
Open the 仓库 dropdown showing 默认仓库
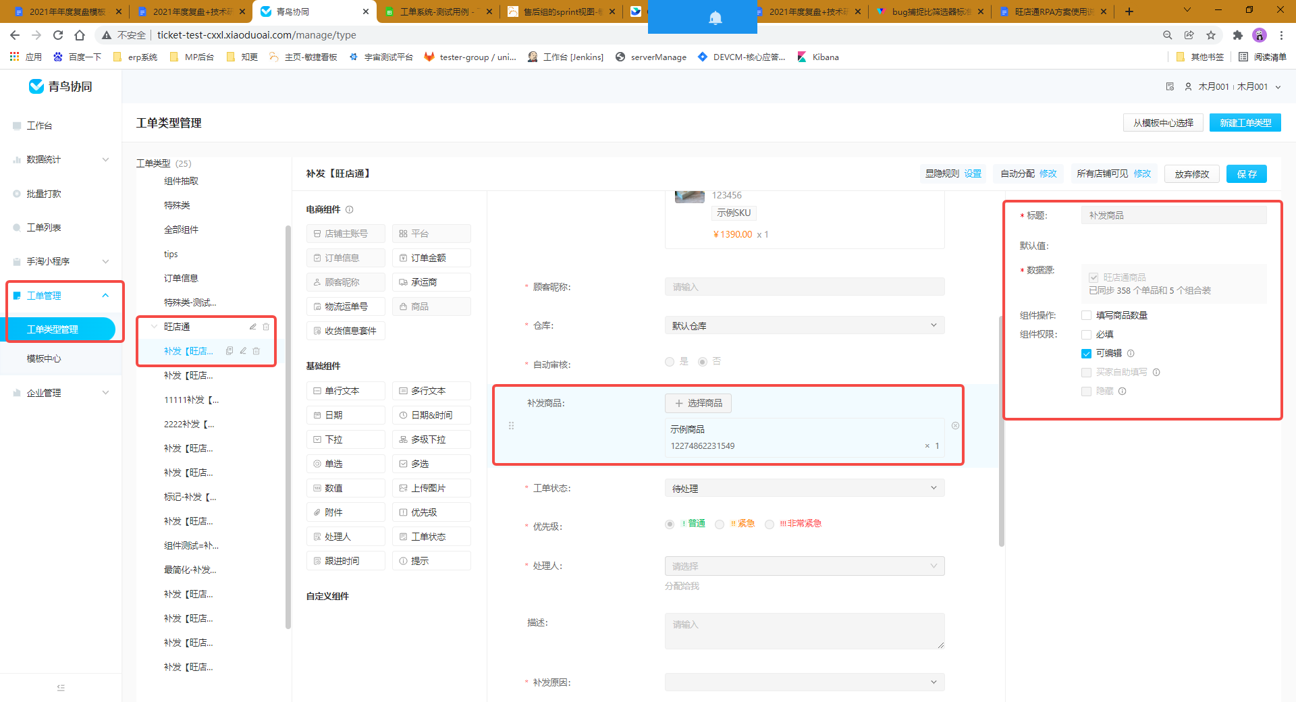pos(805,325)
